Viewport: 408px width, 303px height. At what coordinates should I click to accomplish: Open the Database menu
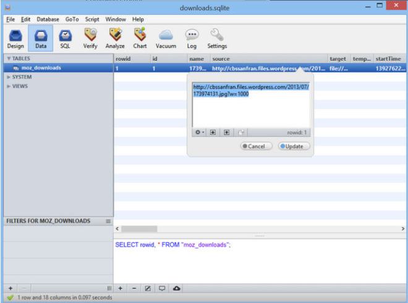pos(48,19)
